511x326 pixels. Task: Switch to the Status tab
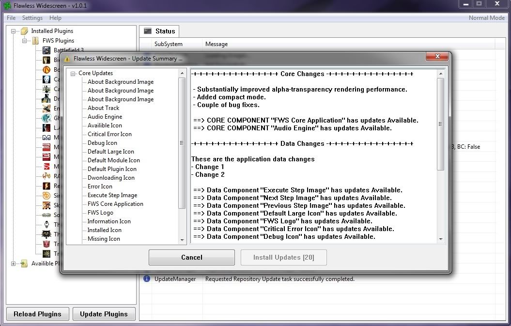(159, 31)
